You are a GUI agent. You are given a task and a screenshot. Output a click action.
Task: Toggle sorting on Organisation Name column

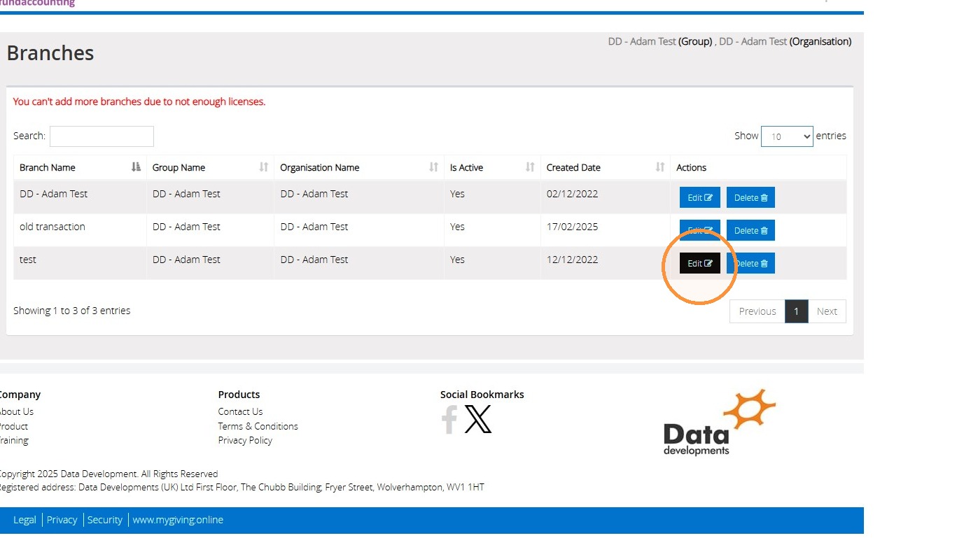click(x=434, y=167)
